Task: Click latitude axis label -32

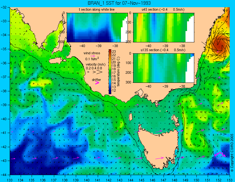Action: pyautogui.click(x=3, y=7)
